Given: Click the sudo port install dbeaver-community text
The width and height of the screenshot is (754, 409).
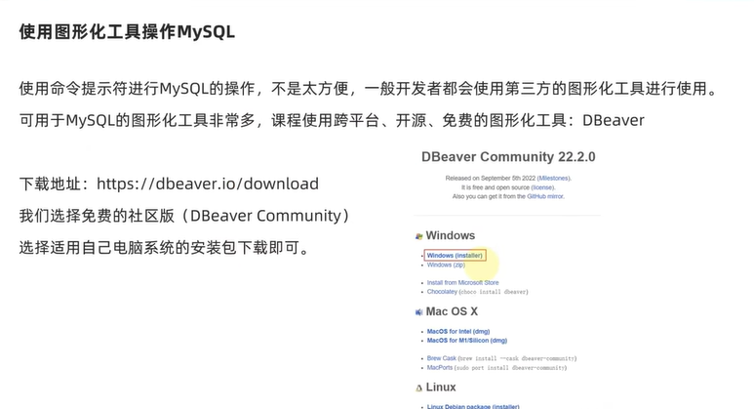Looking at the screenshot, I should click(x=510, y=368).
